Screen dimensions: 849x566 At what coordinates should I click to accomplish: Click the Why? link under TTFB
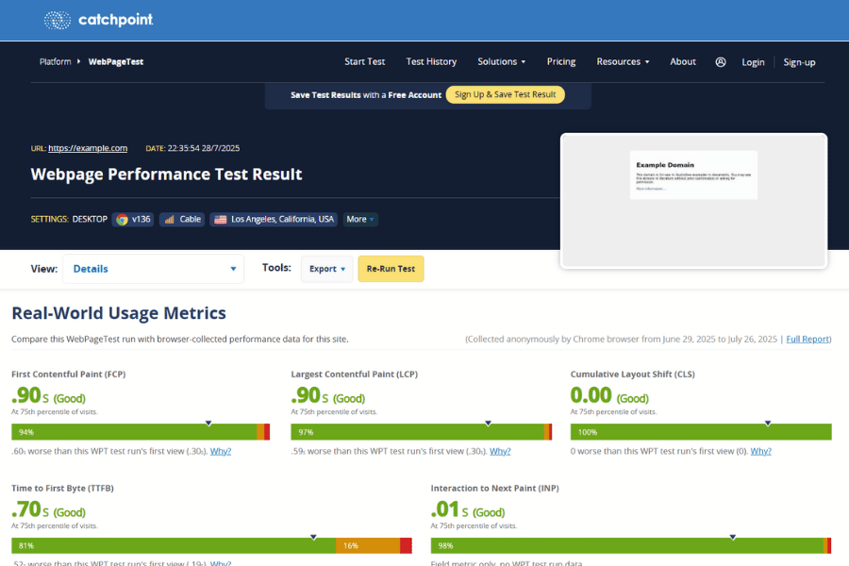[x=221, y=563]
